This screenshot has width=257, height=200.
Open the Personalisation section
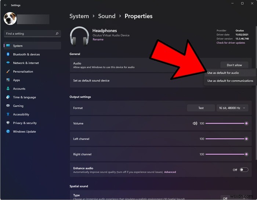coord(23,72)
